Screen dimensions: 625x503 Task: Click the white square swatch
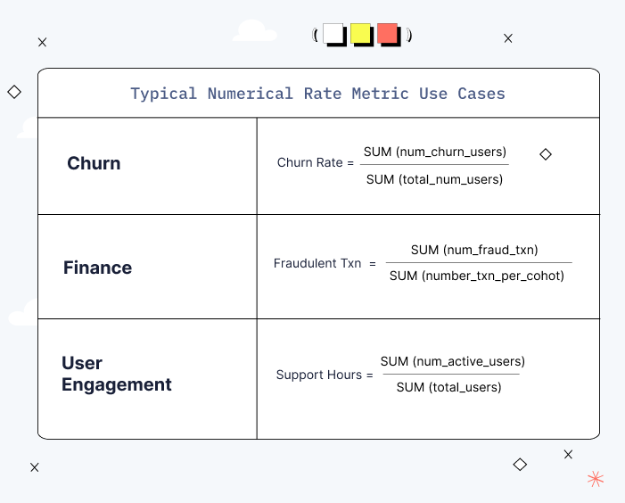pos(333,35)
